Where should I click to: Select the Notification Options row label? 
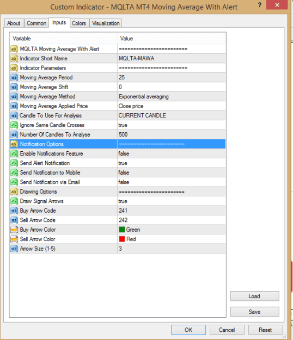click(x=42, y=144)
